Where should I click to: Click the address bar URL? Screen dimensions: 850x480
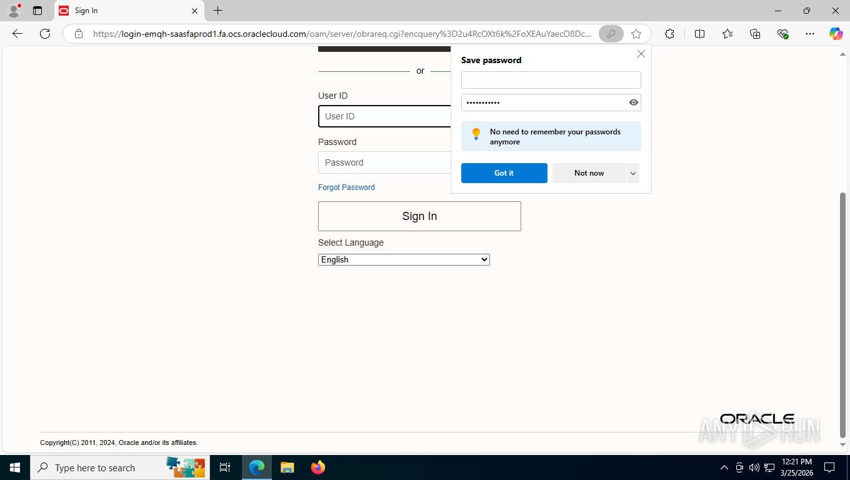[342, 34]
